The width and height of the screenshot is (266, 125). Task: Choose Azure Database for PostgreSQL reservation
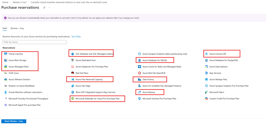pyautogui.click(x=223, y=60)
